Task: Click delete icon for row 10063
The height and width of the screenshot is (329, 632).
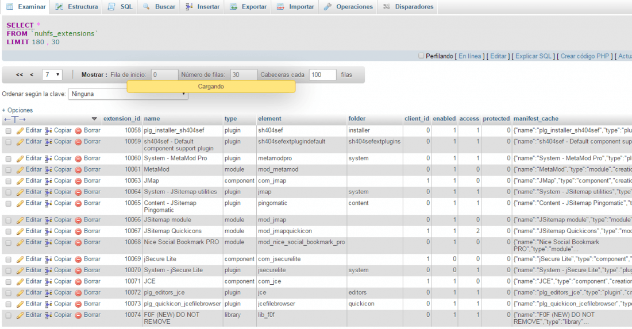Action: (x=79, y=181)
